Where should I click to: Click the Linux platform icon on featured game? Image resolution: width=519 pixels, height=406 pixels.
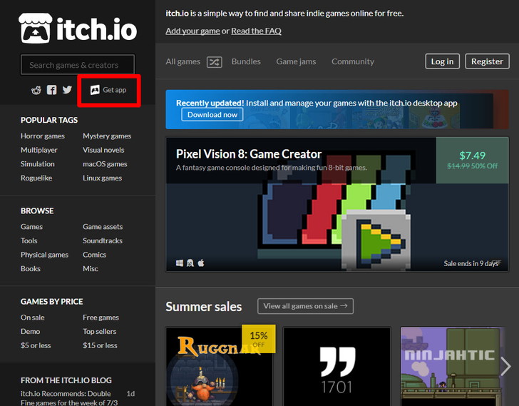(190, 263)
